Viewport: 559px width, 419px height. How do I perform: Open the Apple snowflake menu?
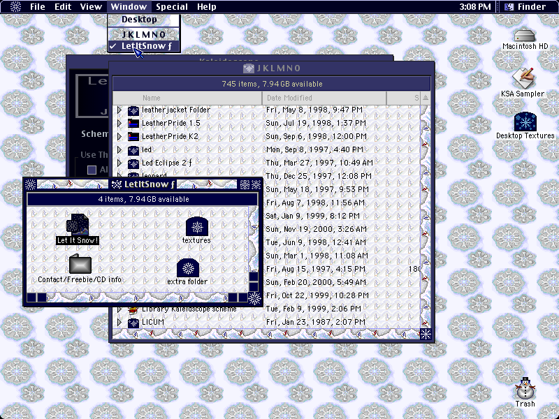pos(15,6)
